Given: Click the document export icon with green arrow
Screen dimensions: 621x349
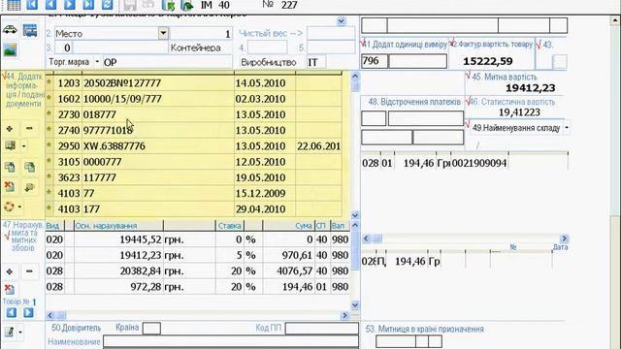Looking at the screenshot, I should click(x=168, y=5).
